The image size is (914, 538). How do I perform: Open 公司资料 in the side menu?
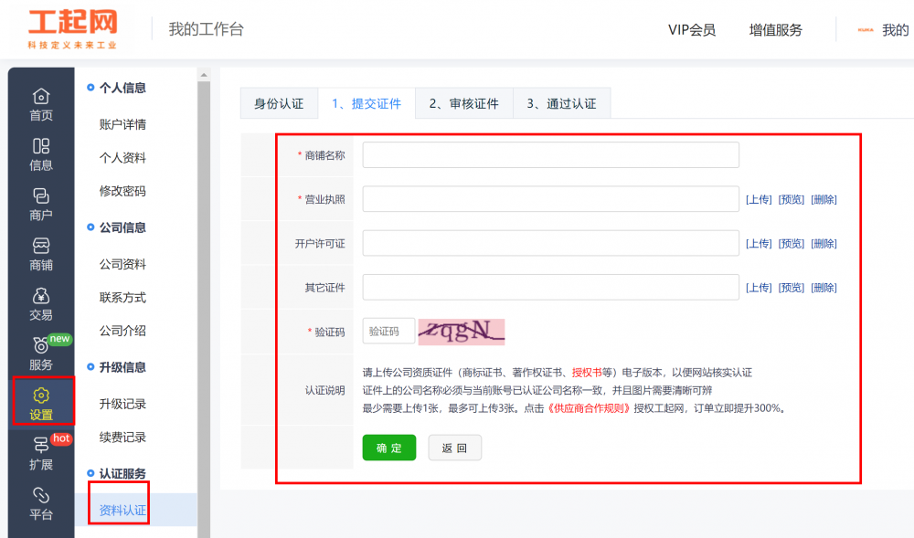point(122,264)
